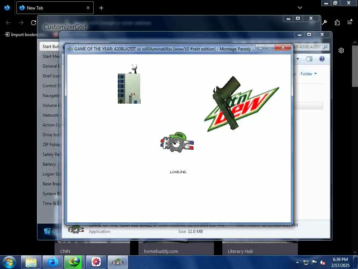Open Windows Start orb
This screenshot has width=358, height=269.
(9, 262)
